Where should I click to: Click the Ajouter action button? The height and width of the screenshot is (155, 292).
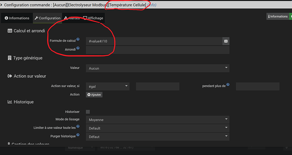[94, 95]
